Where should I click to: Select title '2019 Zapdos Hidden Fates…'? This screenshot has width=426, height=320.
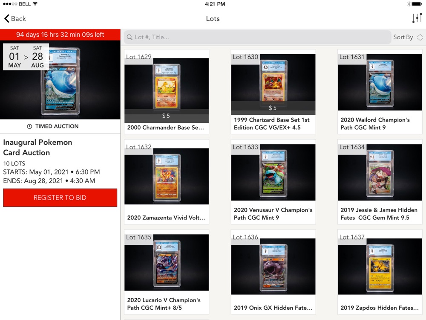380,308
